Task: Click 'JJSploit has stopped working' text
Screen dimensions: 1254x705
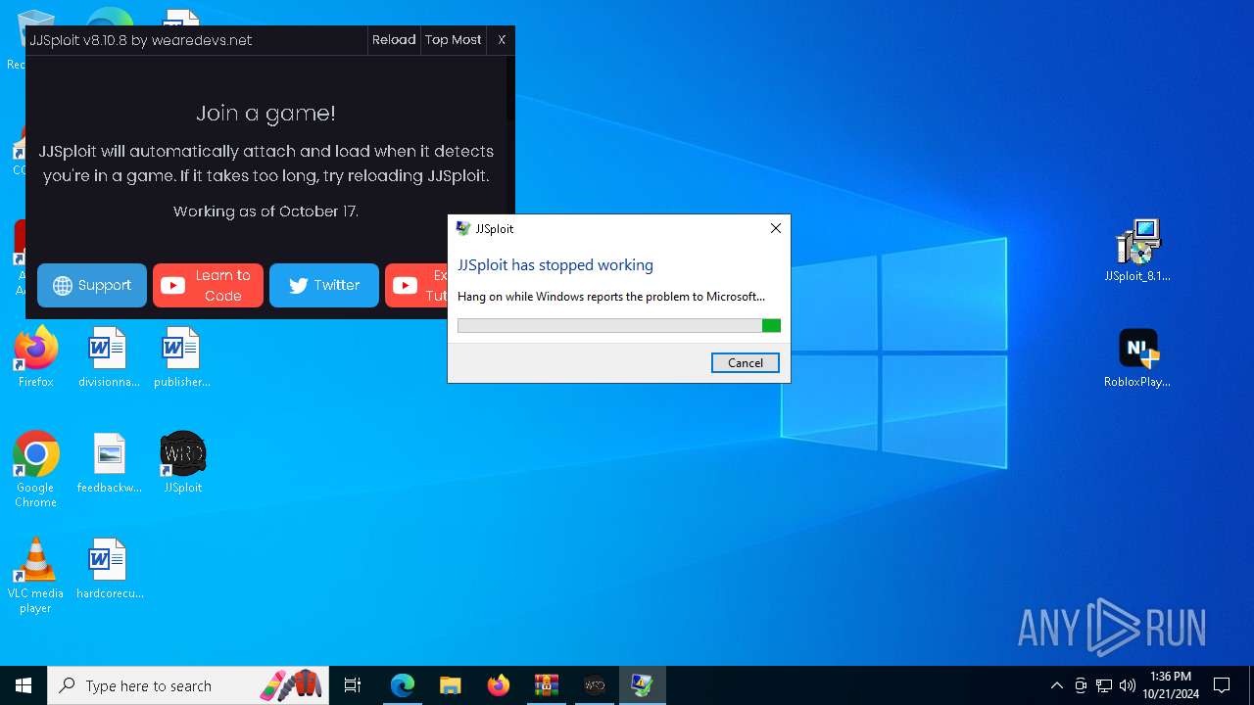Action: click(x=555, y=264)
